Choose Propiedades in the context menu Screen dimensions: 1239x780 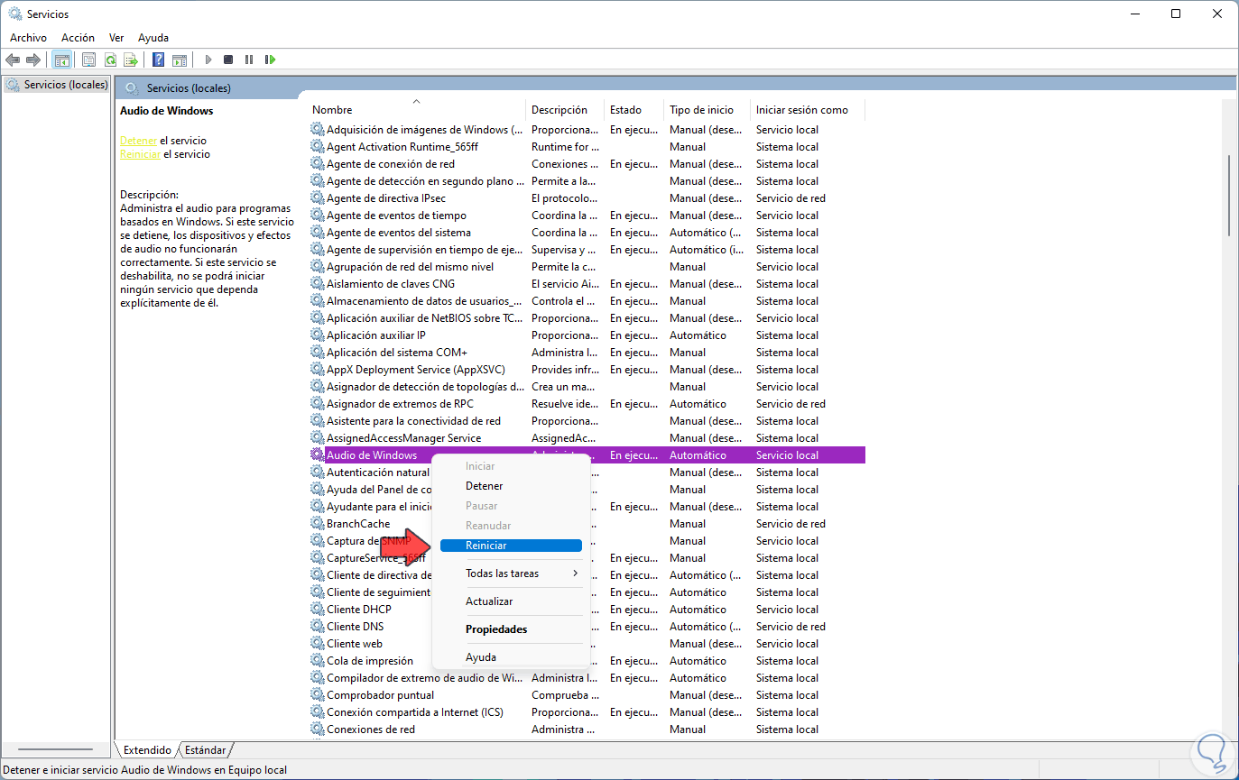point(511,629)
